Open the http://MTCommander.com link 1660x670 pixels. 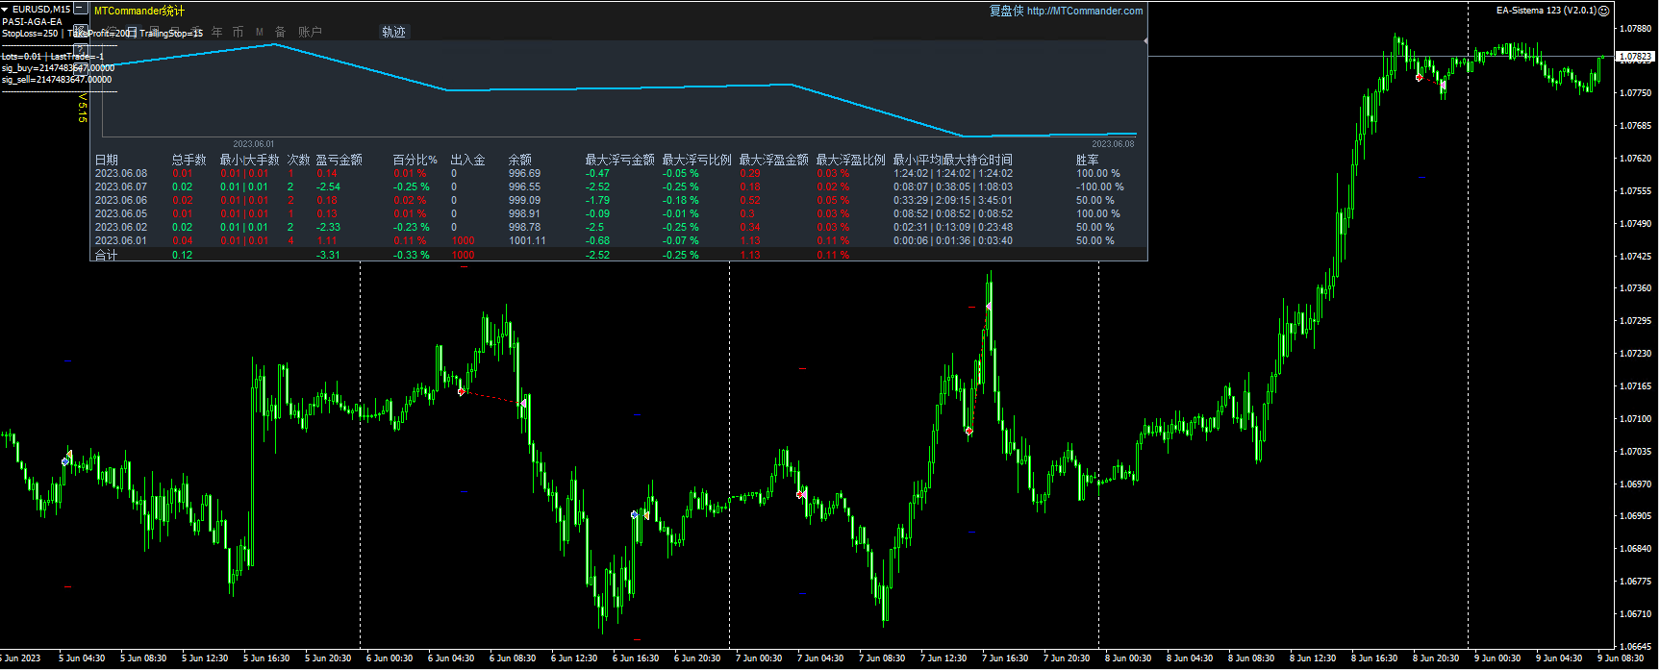(1084, 12)
